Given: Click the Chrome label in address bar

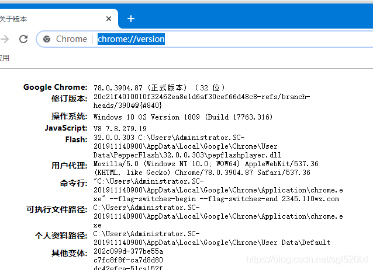Looking at the screenshot, I should click(71, 39).
